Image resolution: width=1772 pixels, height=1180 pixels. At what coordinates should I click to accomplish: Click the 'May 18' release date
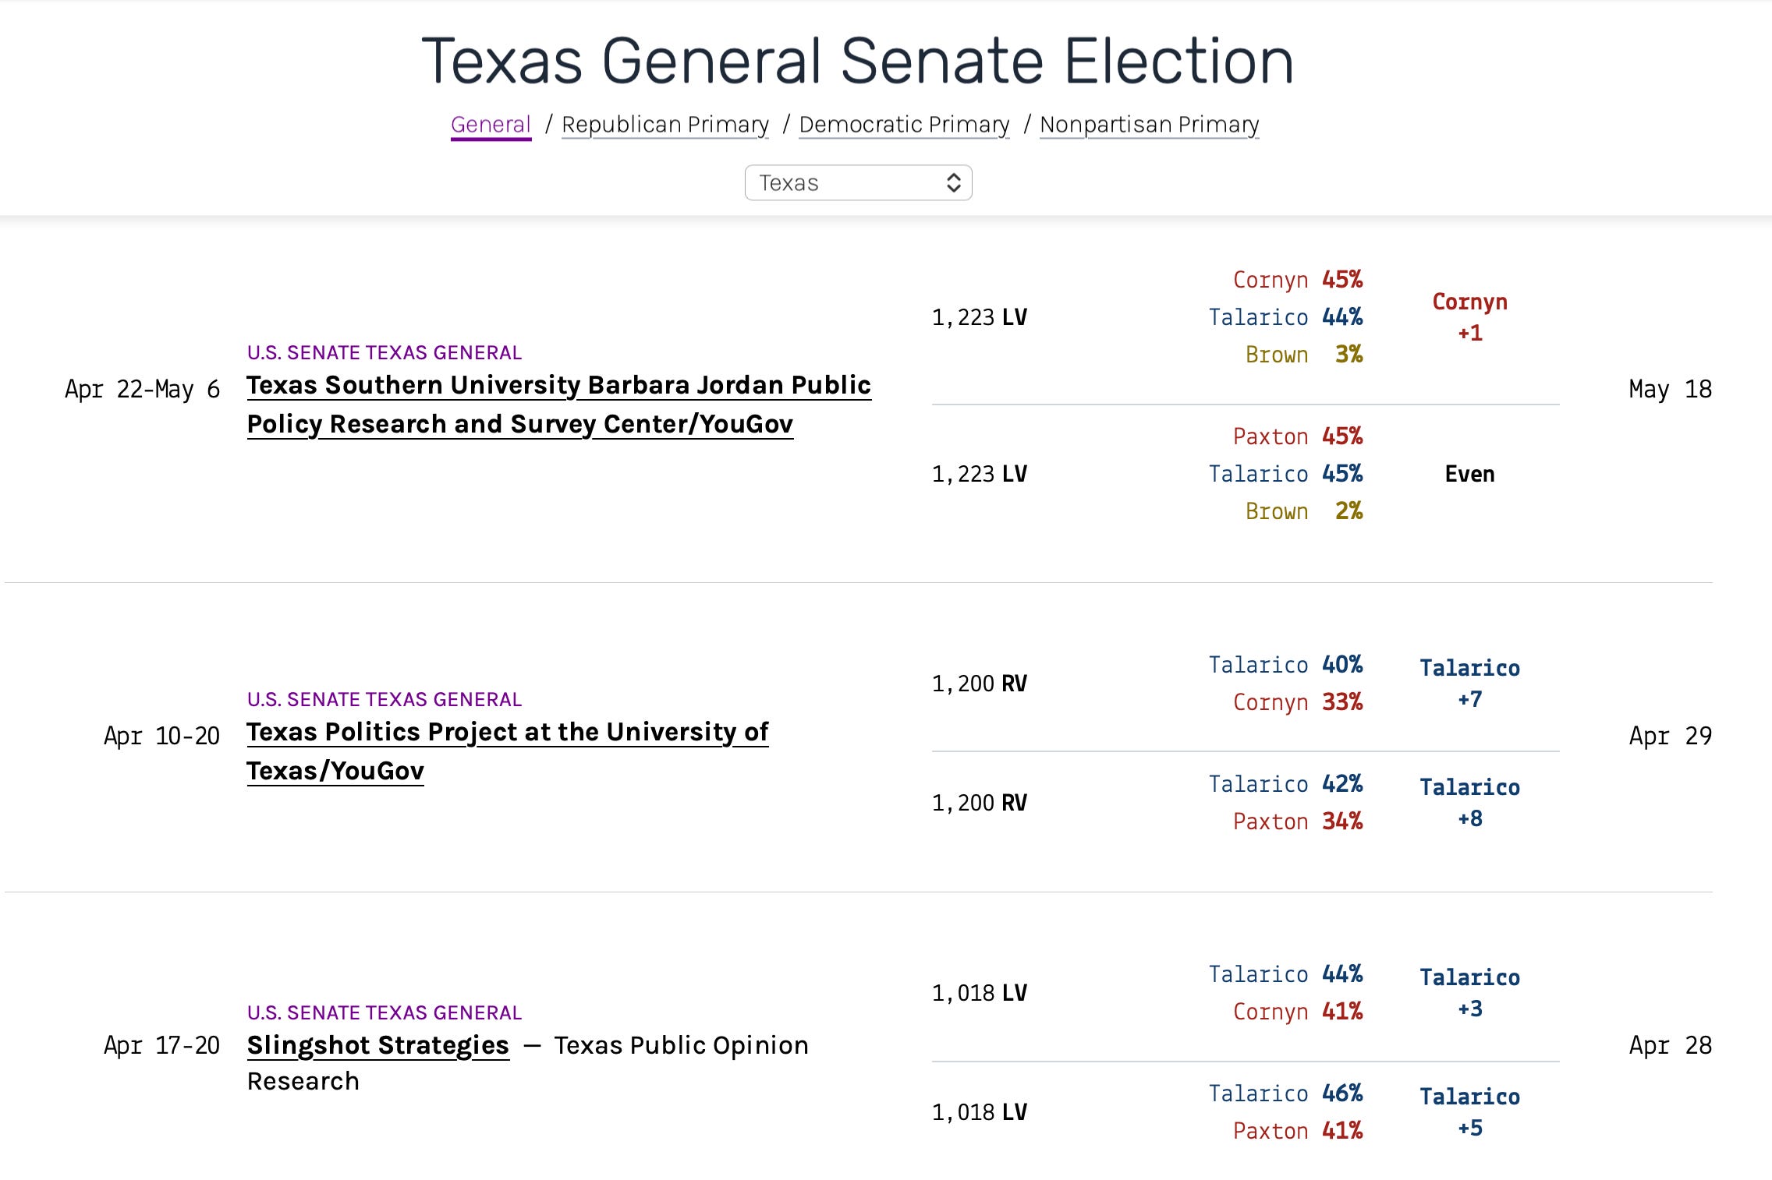pos(1671,389)
